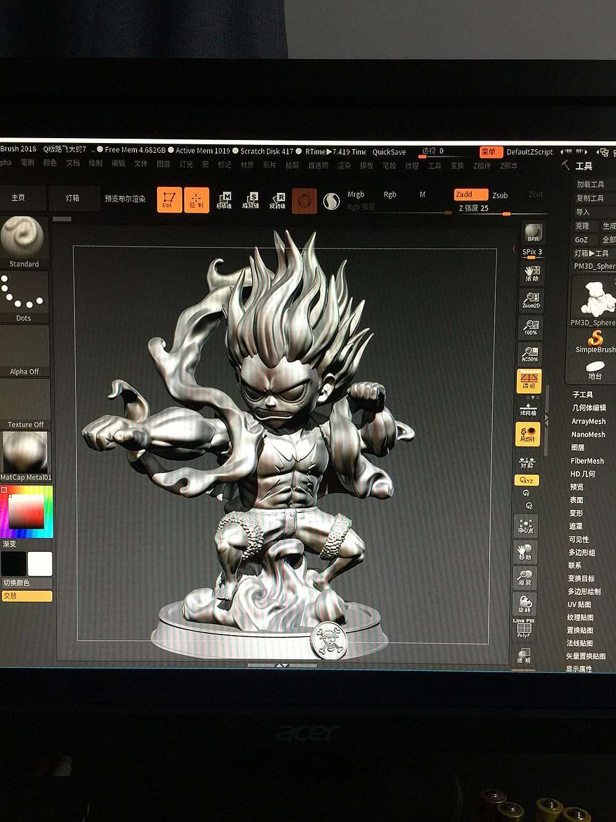
Task: Choose the Scale gizmo (缩放轴) tool
Action: (x=251, y=200)
